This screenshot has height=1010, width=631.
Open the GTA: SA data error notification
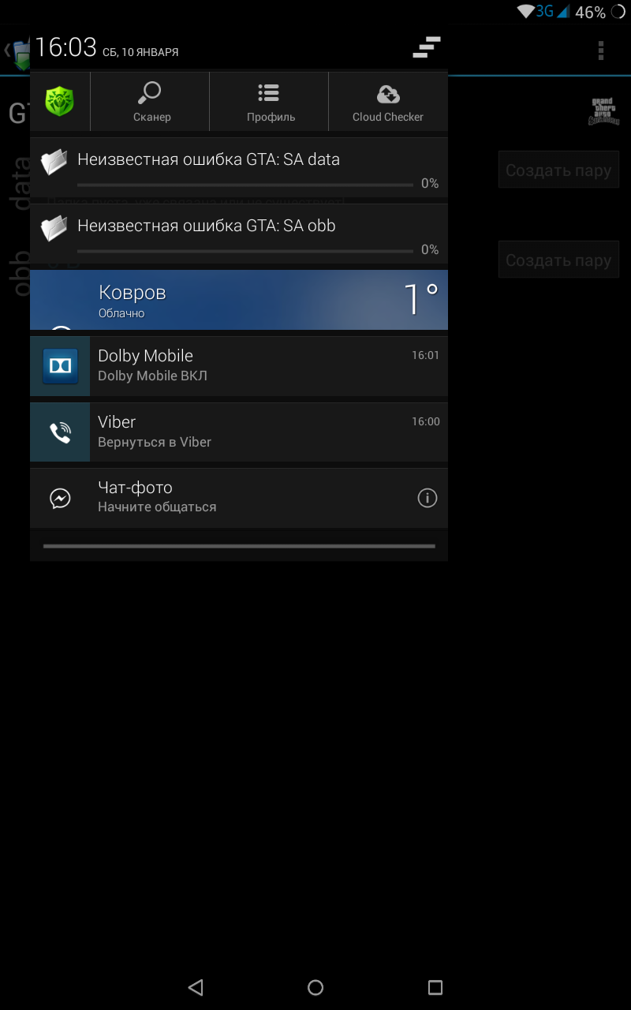click(239, 167)
